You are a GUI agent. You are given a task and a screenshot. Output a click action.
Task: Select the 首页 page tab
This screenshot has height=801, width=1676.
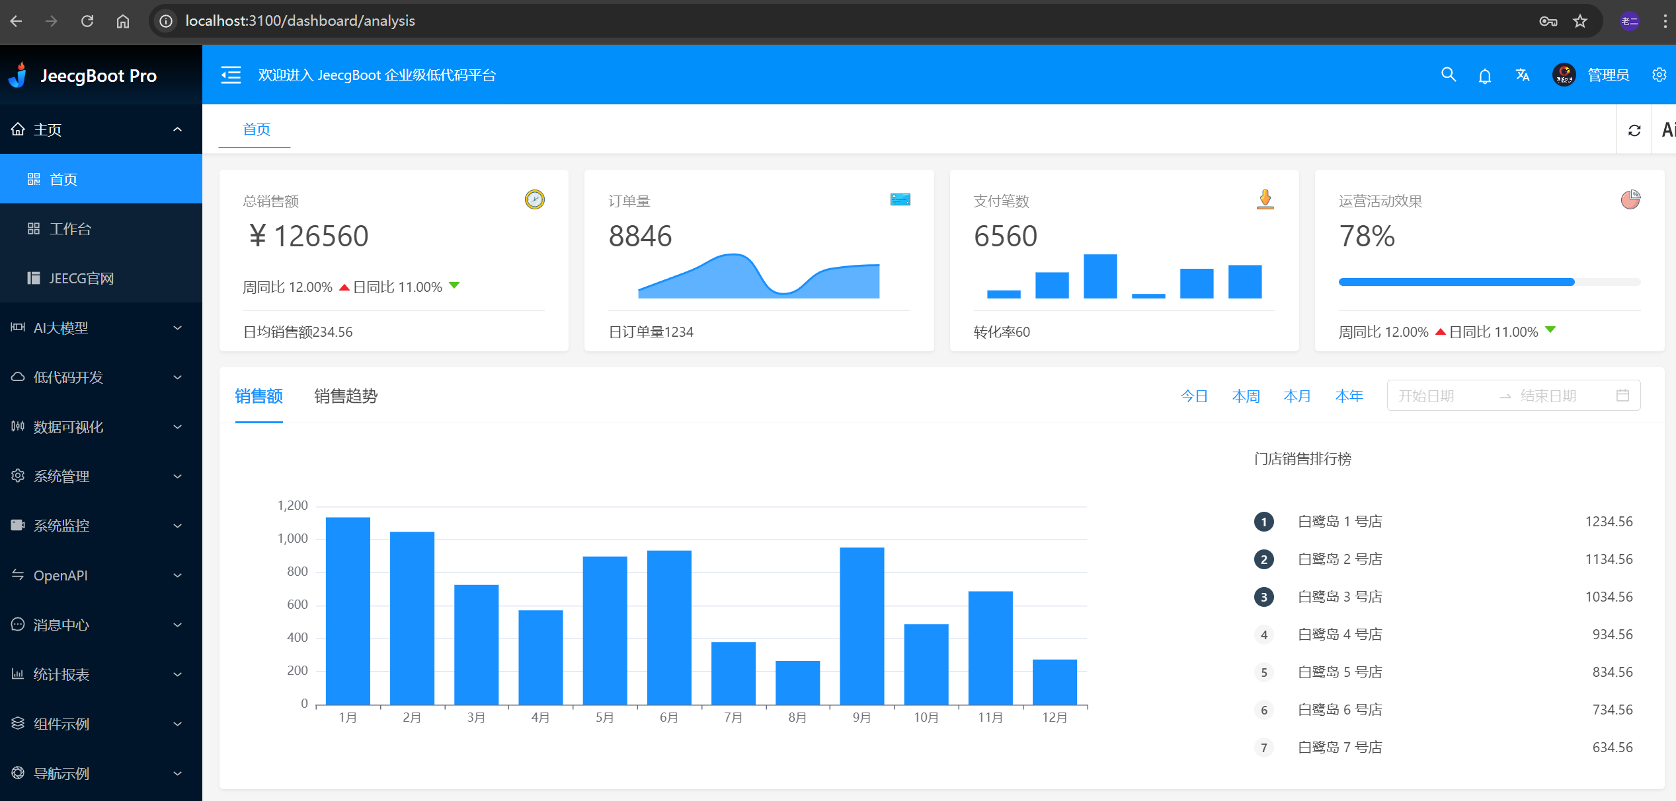256,129
